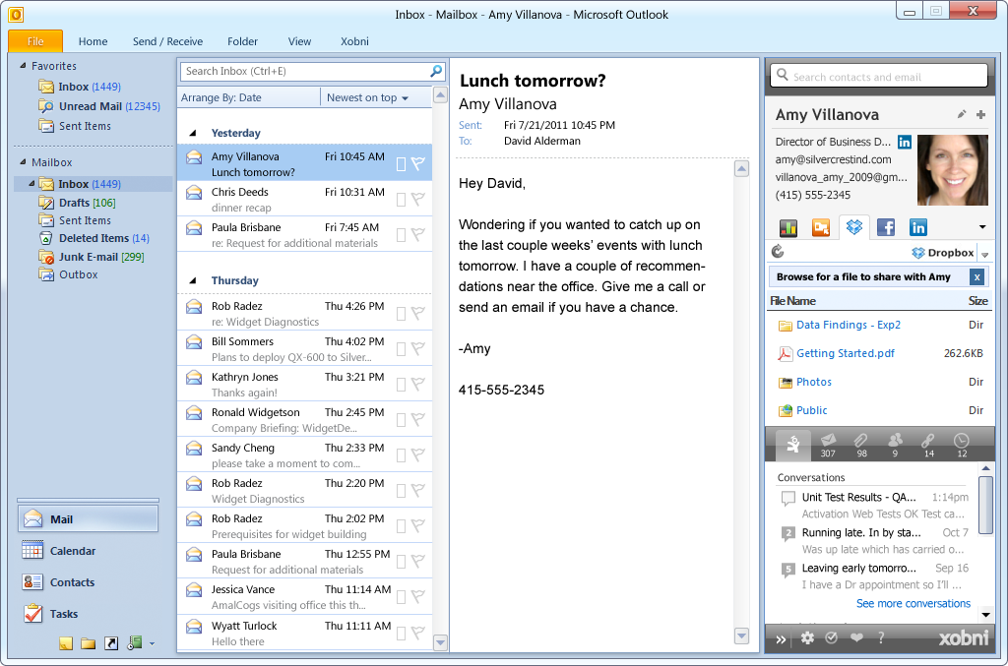
Task: Close the Browse for a file banner
Action: pyautogui.click(x=977, y=276)
